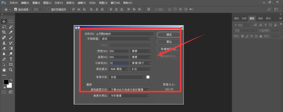The width and height of the screenshot is (283, 112).
Task: Select the Zoom tool in the toolbox
Action: click(x=11, y=70)
